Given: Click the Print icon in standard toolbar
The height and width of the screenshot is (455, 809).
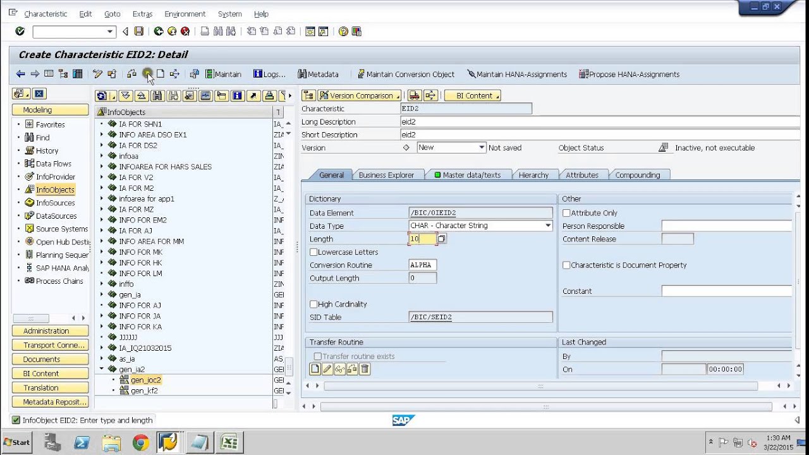Looking at the screenshot, I should click(x=205, y=31).
